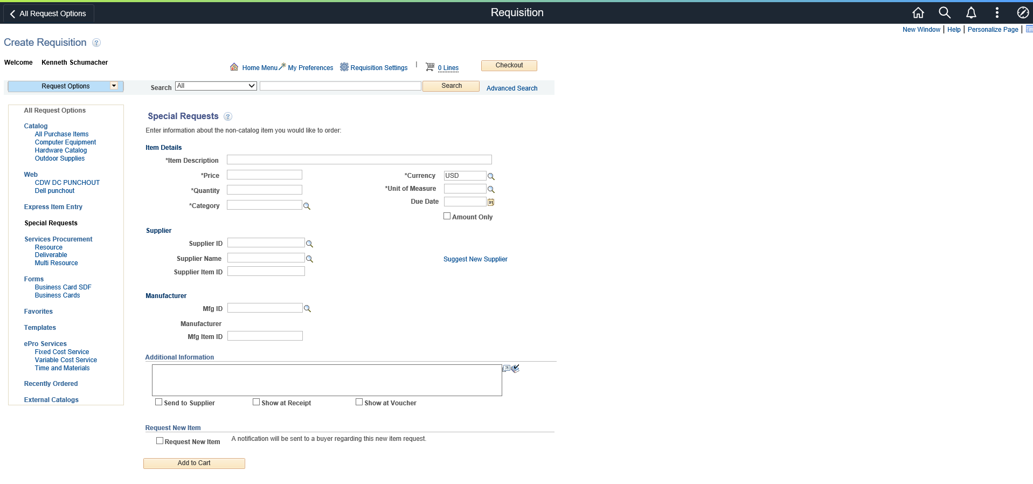The width and height of the screenshot is (1033, 484).
Task: Go back to All Request Options
Action: coord(48,13)
